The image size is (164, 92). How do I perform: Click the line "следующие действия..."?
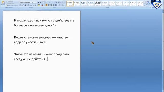[31, 59]
